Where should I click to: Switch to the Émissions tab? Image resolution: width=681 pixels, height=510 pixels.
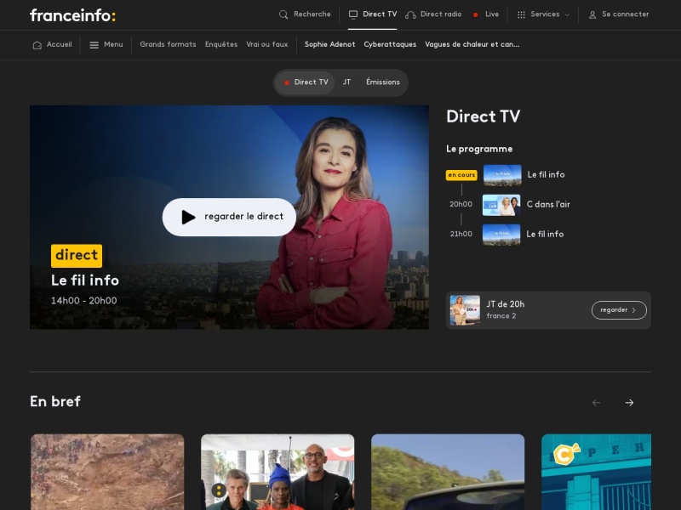point(382,82)
